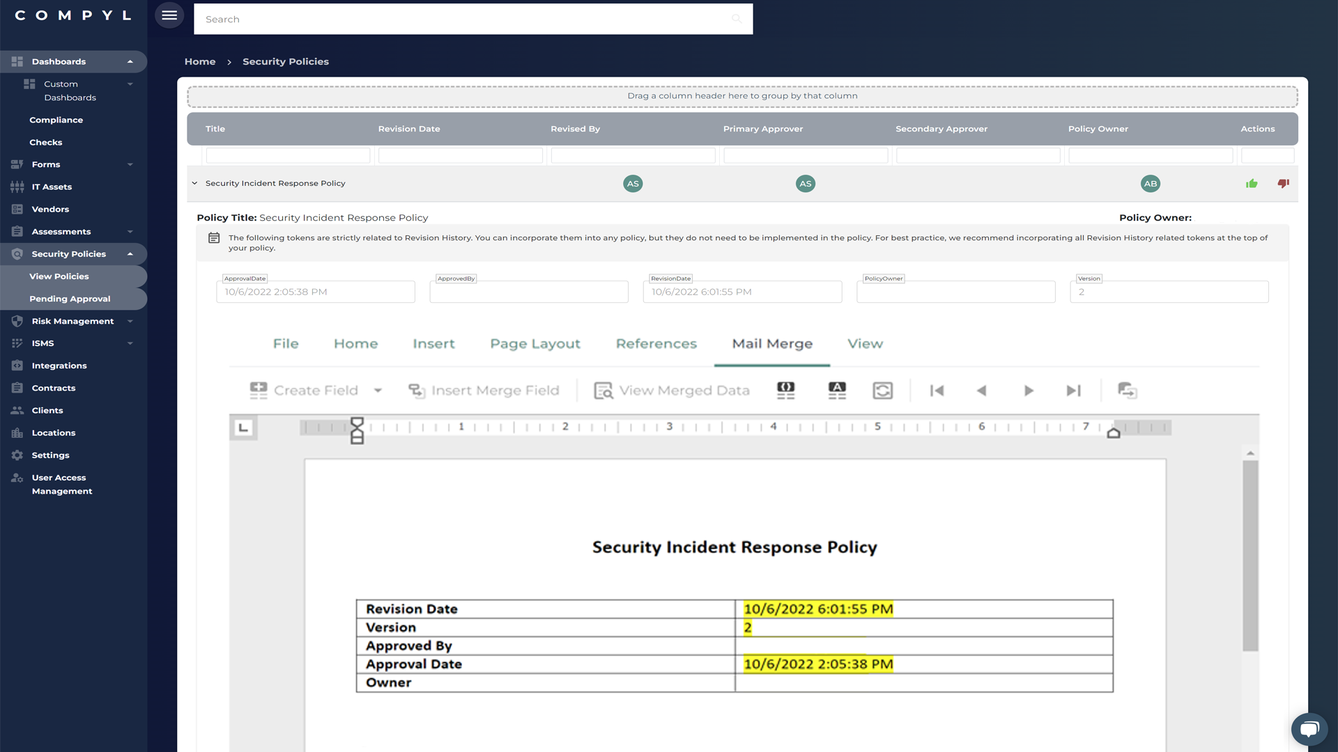This screenshot has height=752, width=1338.
Task: Click inside the Title filter field
Action: (287, 155)
